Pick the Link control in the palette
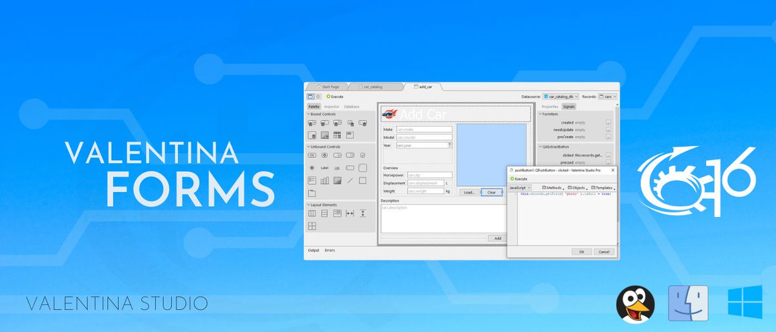Screen dimensions: 776x332 click(x=337, y=168)
